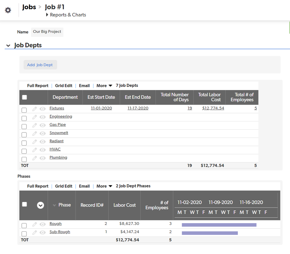Viewport: 290px width, 254px height.
Task: View the Rough phase via eye icon
Action: (43, 224)
